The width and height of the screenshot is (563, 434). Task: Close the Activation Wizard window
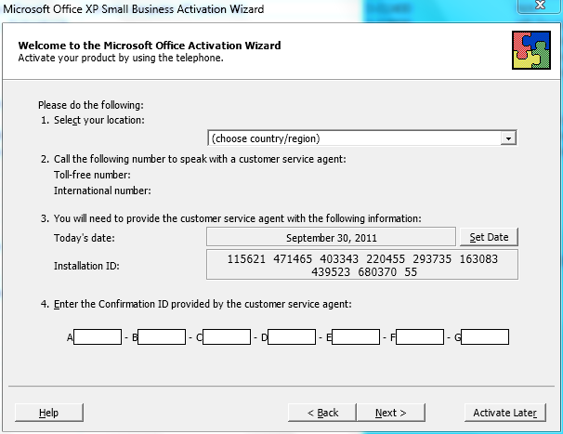coord(540,6)
